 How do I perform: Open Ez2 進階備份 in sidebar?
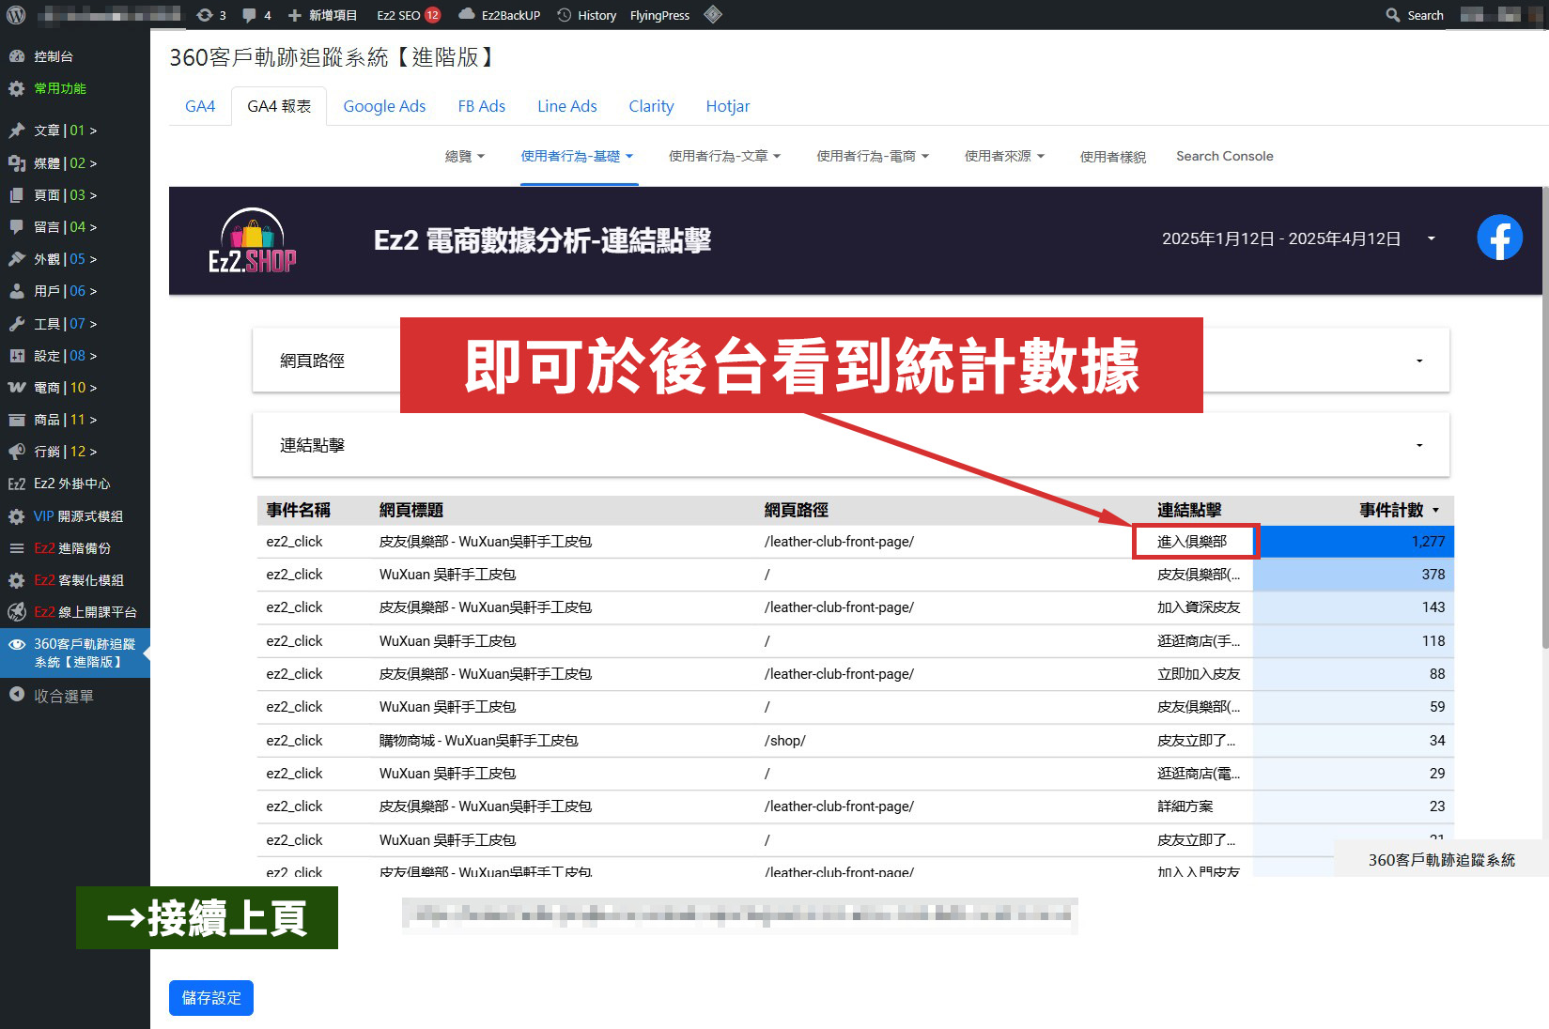(x=72, y=548)
